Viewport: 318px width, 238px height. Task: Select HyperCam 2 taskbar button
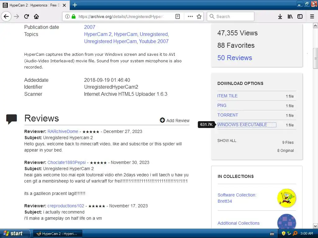[57, 234]
